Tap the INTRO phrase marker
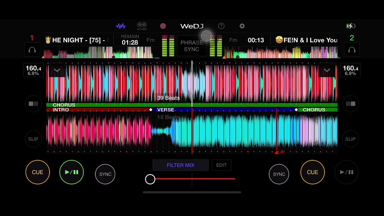The image size is (384, 216). [x=61, y=110]
